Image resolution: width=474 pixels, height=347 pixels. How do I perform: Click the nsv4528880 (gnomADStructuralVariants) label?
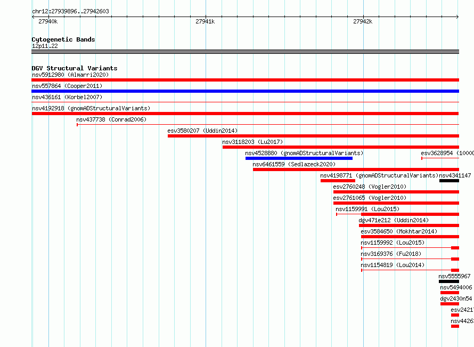coord(304,153)
